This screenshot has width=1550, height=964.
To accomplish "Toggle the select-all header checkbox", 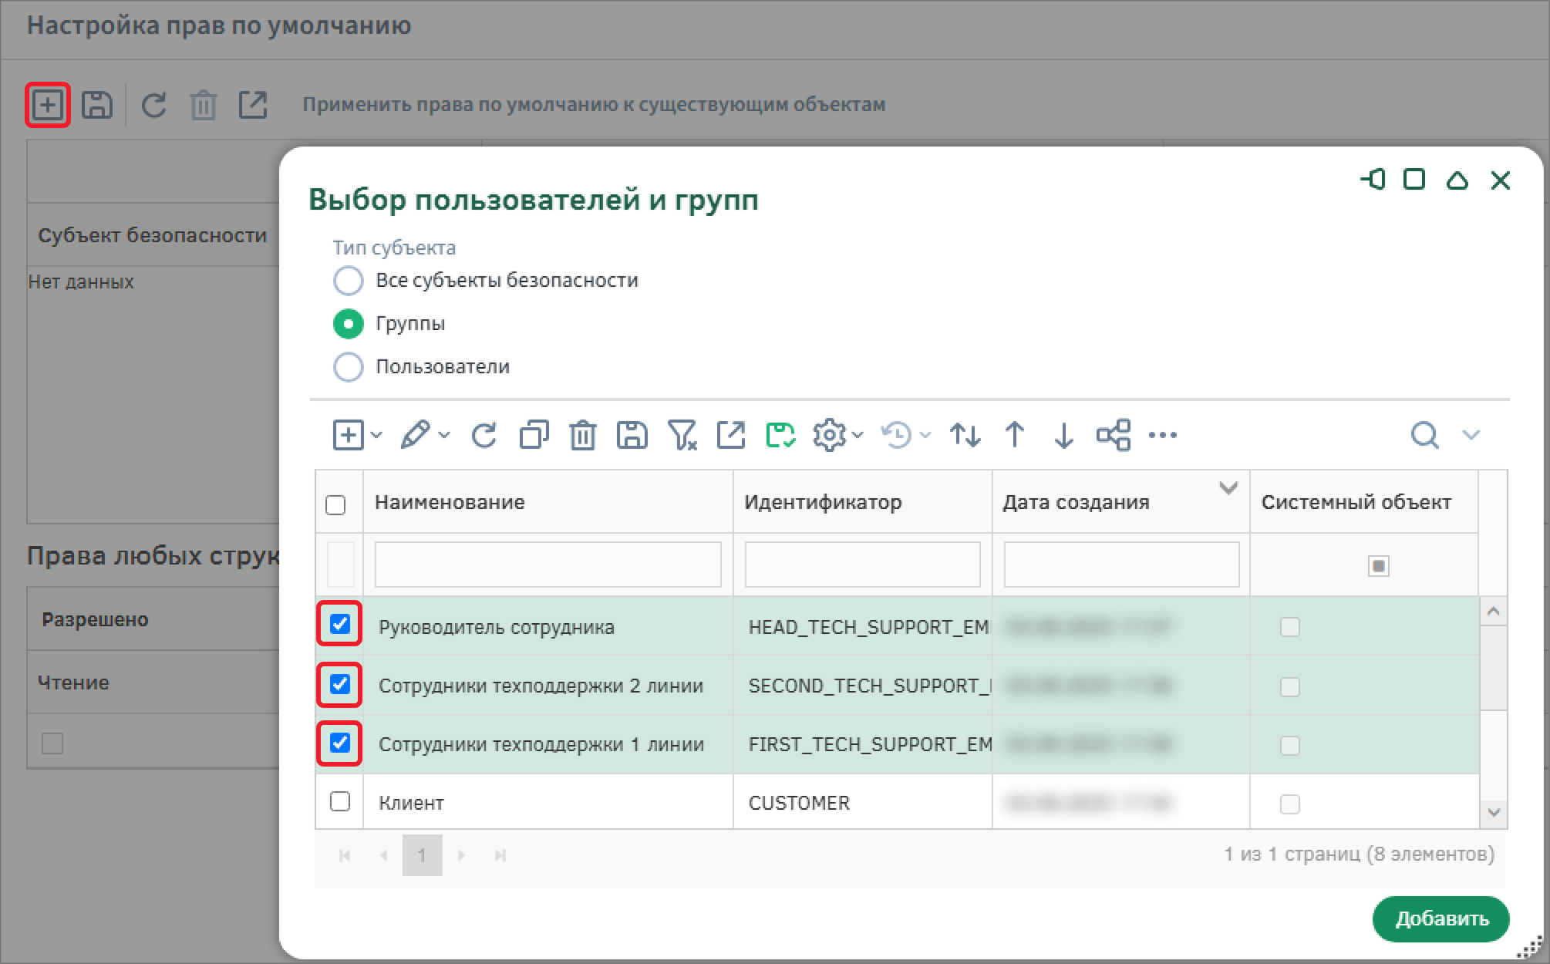I will click(335, 505).
